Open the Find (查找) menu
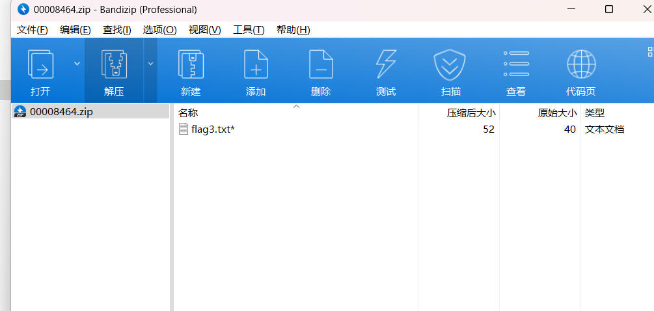654x311 pixels. pos(116,30)
